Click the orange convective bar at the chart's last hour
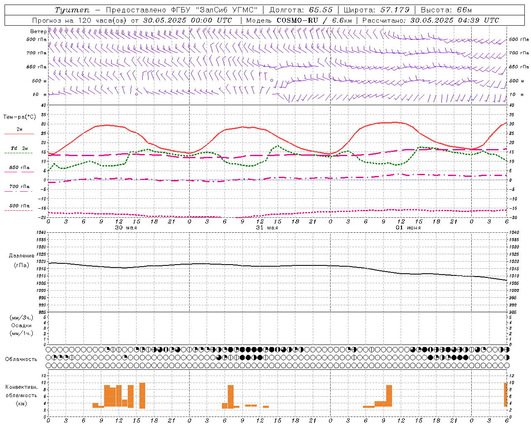 coord(506,395)
